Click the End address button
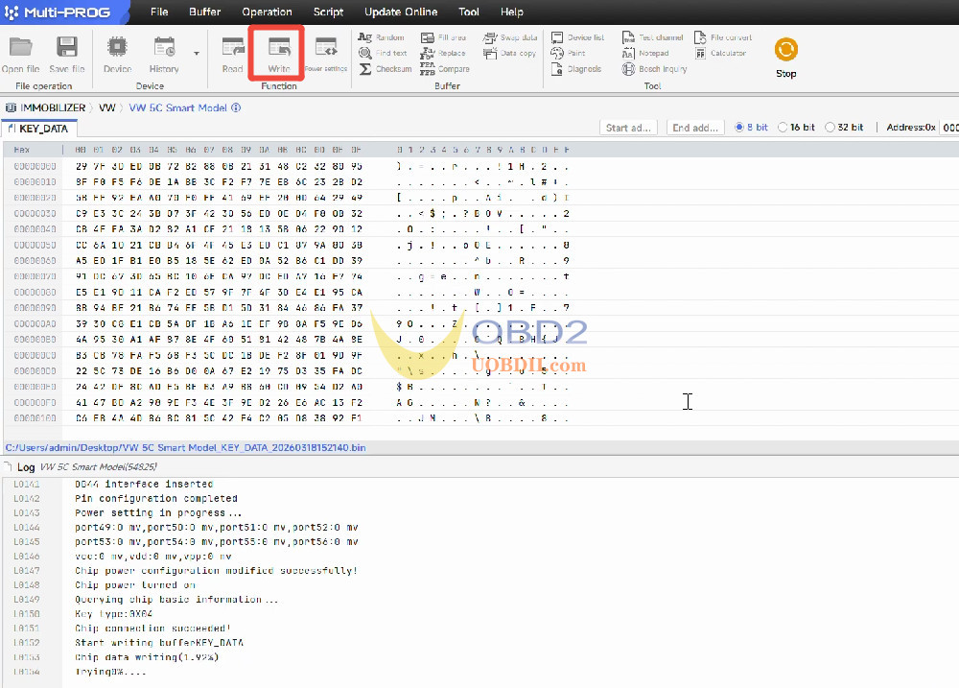The width and height of the screenshot is (959, 688). coord(695,128)
